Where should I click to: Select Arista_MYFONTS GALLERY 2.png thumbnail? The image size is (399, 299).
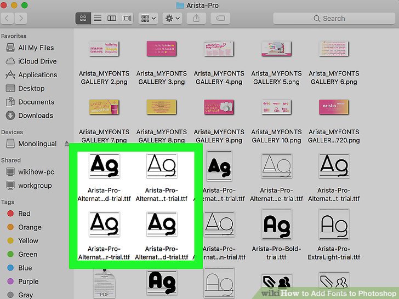point(104,49)
